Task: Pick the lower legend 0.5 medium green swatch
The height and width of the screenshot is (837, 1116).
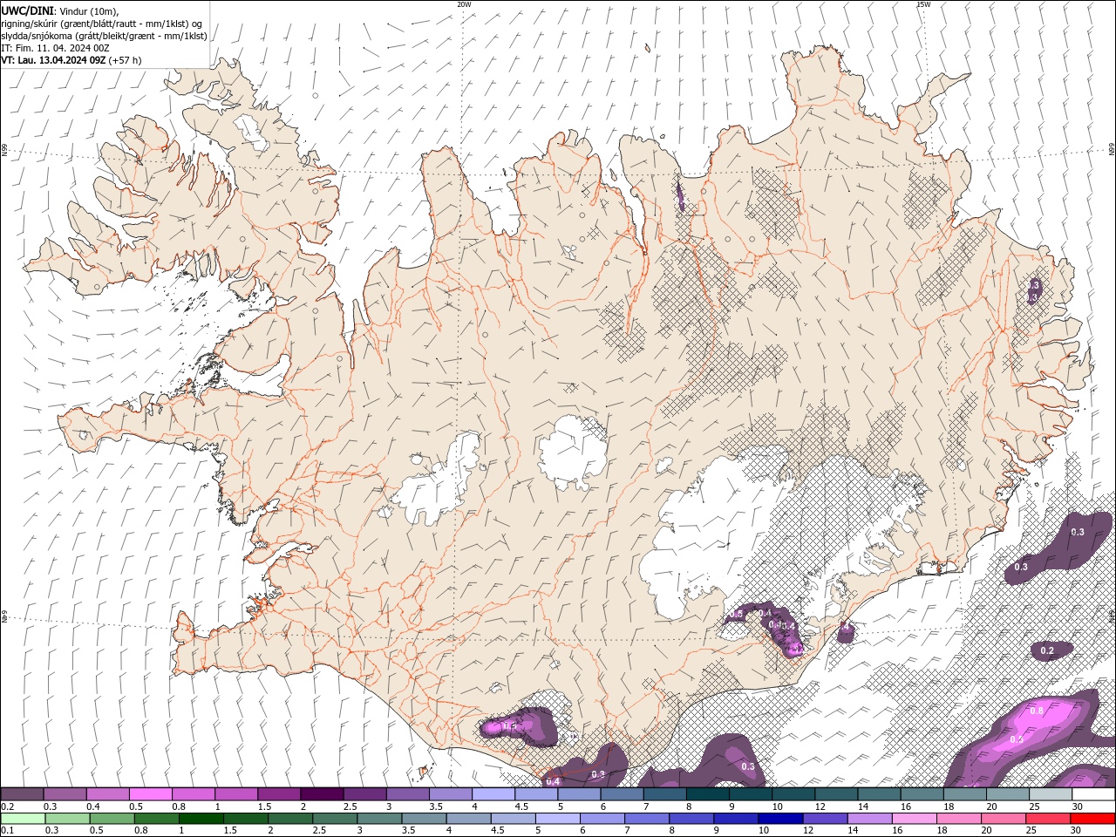Action: click(112, 819)
